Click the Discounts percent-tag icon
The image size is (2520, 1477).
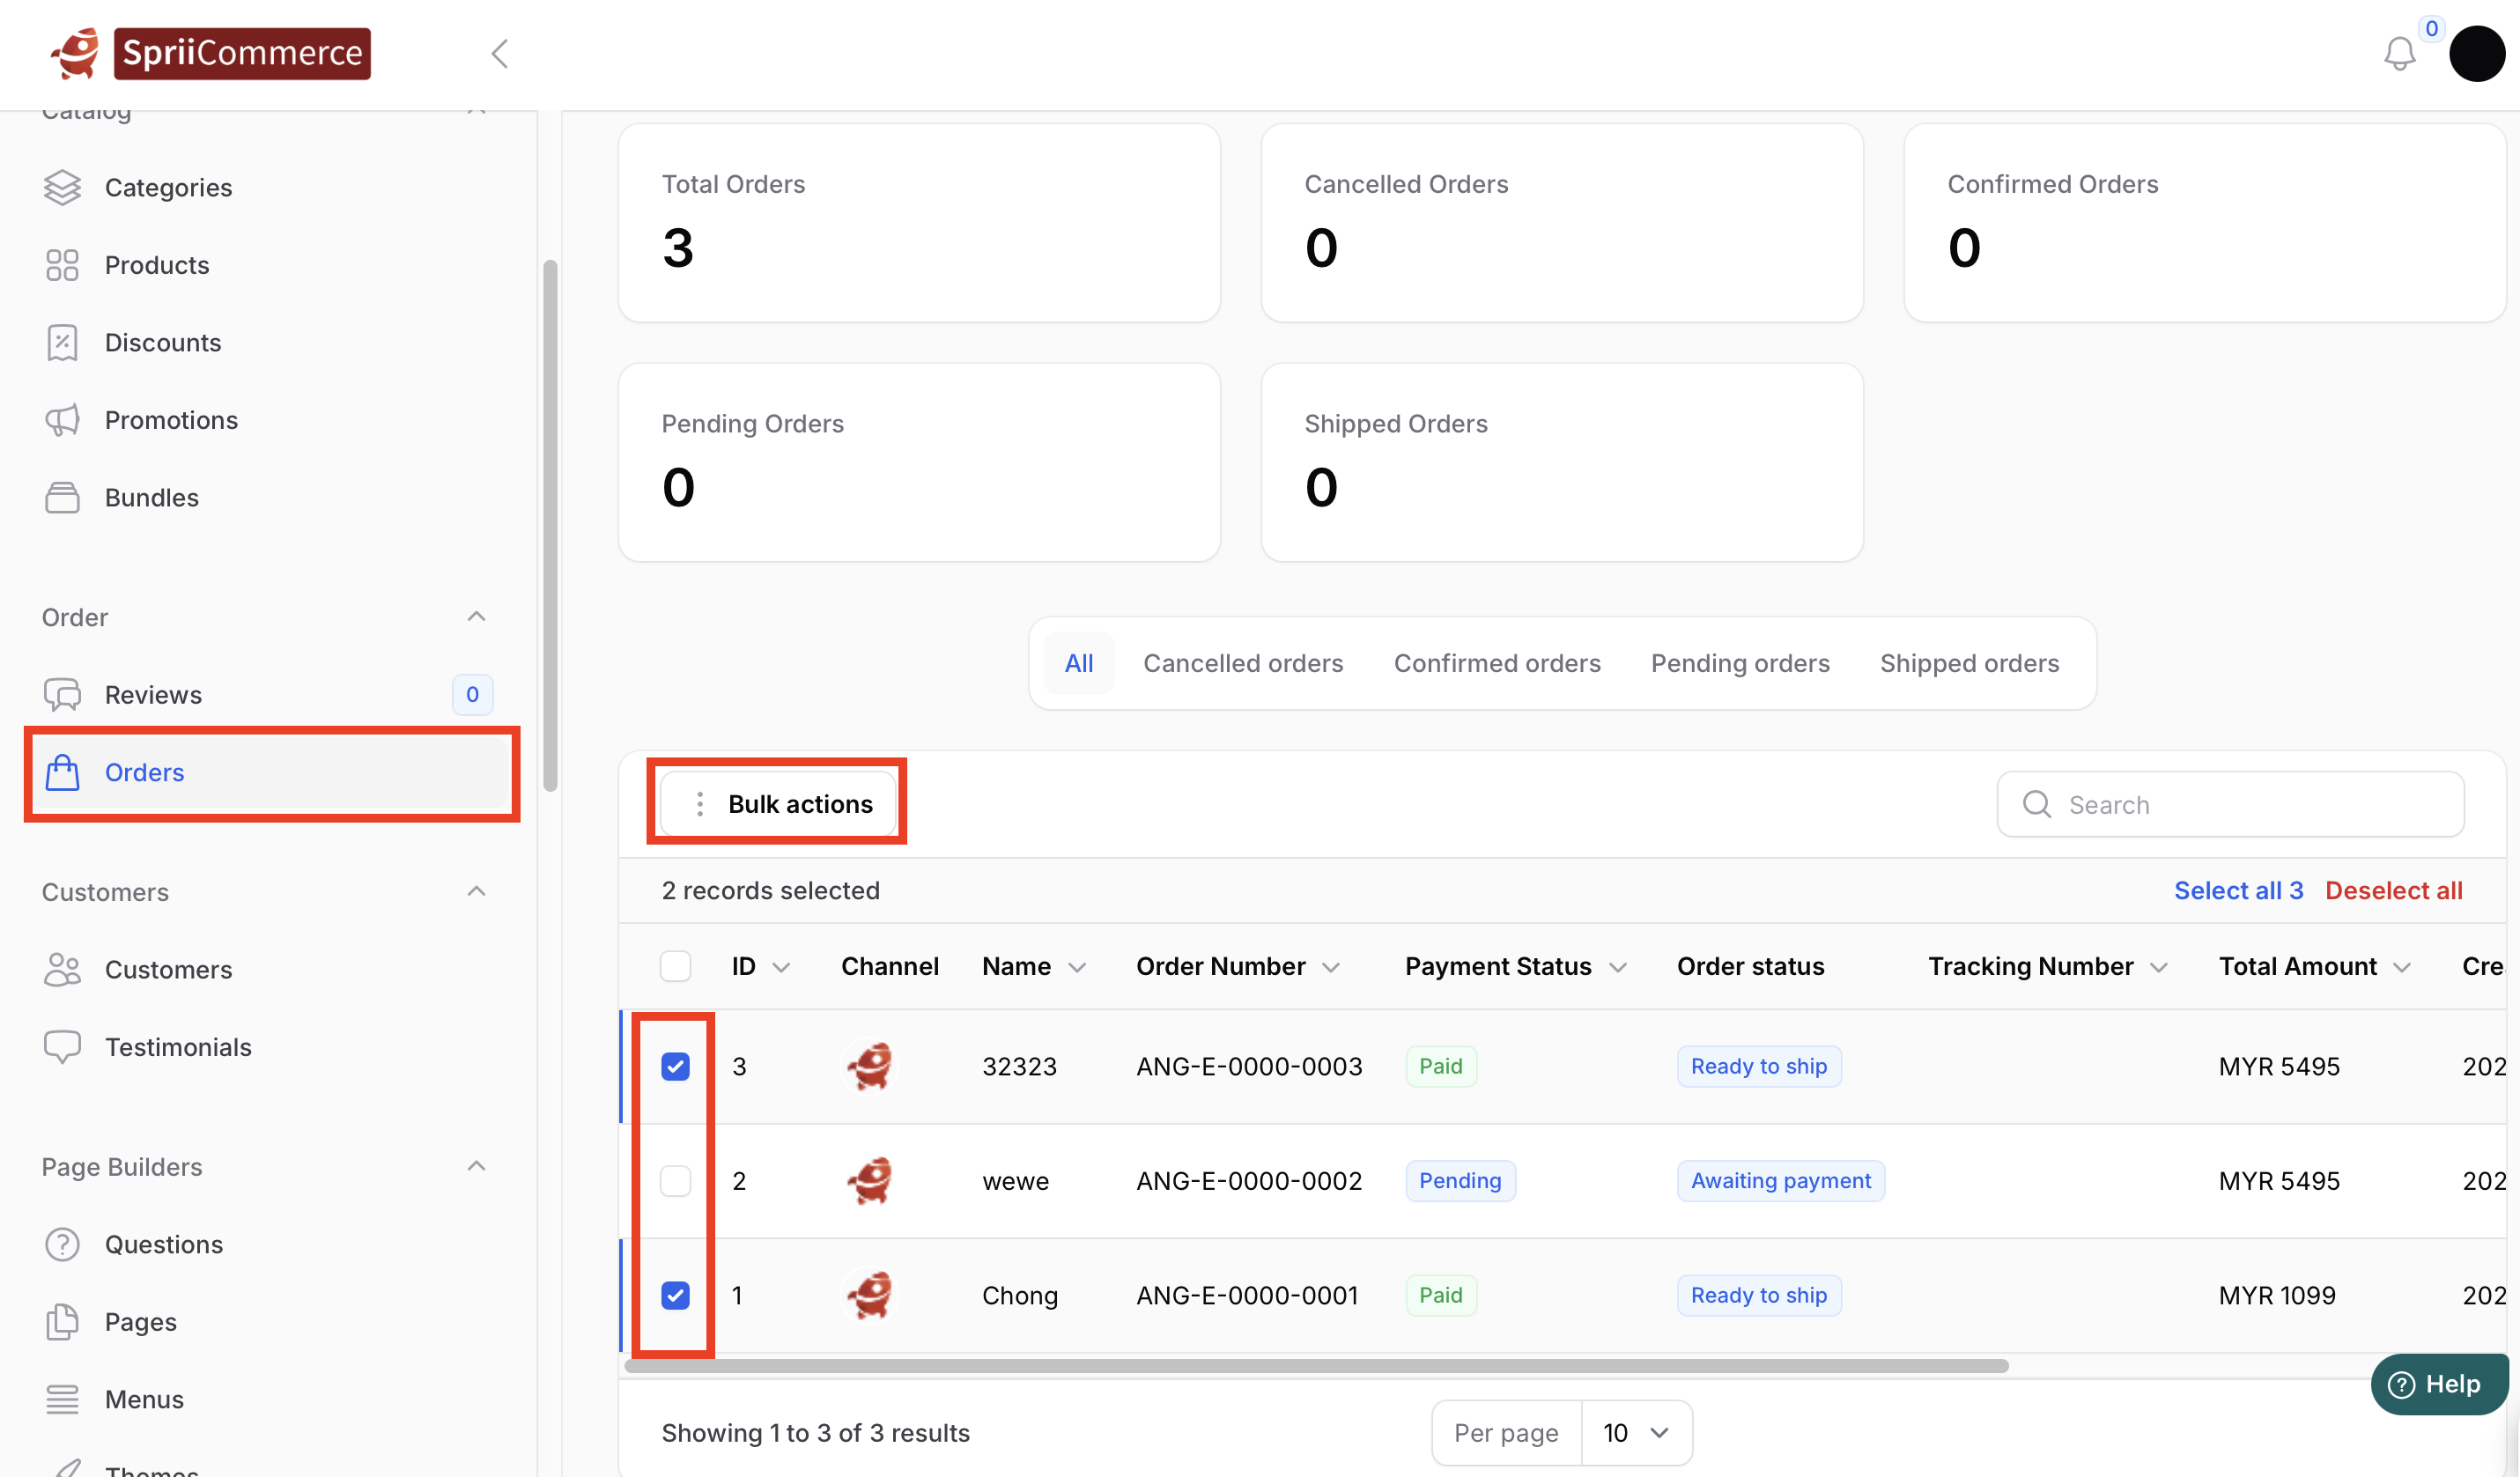pyautogui.click(x=62, y=343)
